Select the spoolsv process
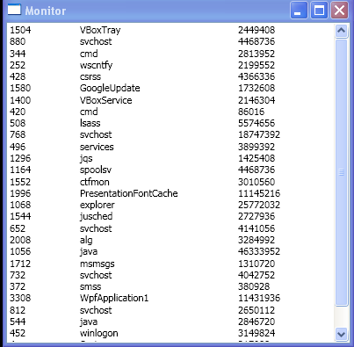 click(96, 170)
